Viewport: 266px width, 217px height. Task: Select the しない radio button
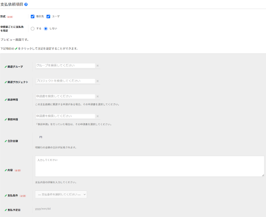(46, 29)
